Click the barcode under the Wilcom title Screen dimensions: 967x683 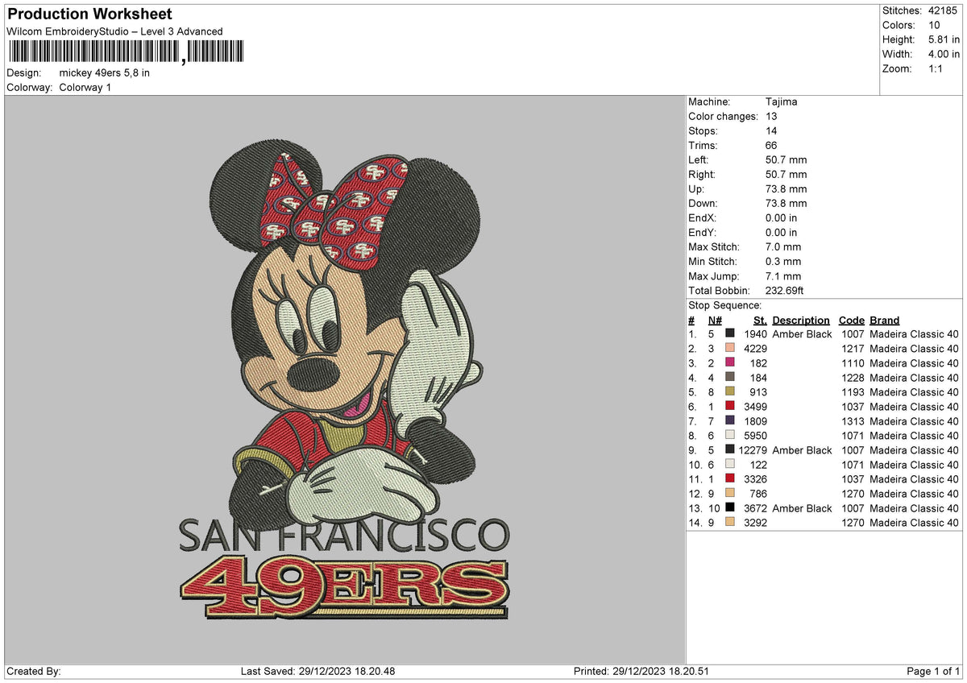[x=126, y=52]
